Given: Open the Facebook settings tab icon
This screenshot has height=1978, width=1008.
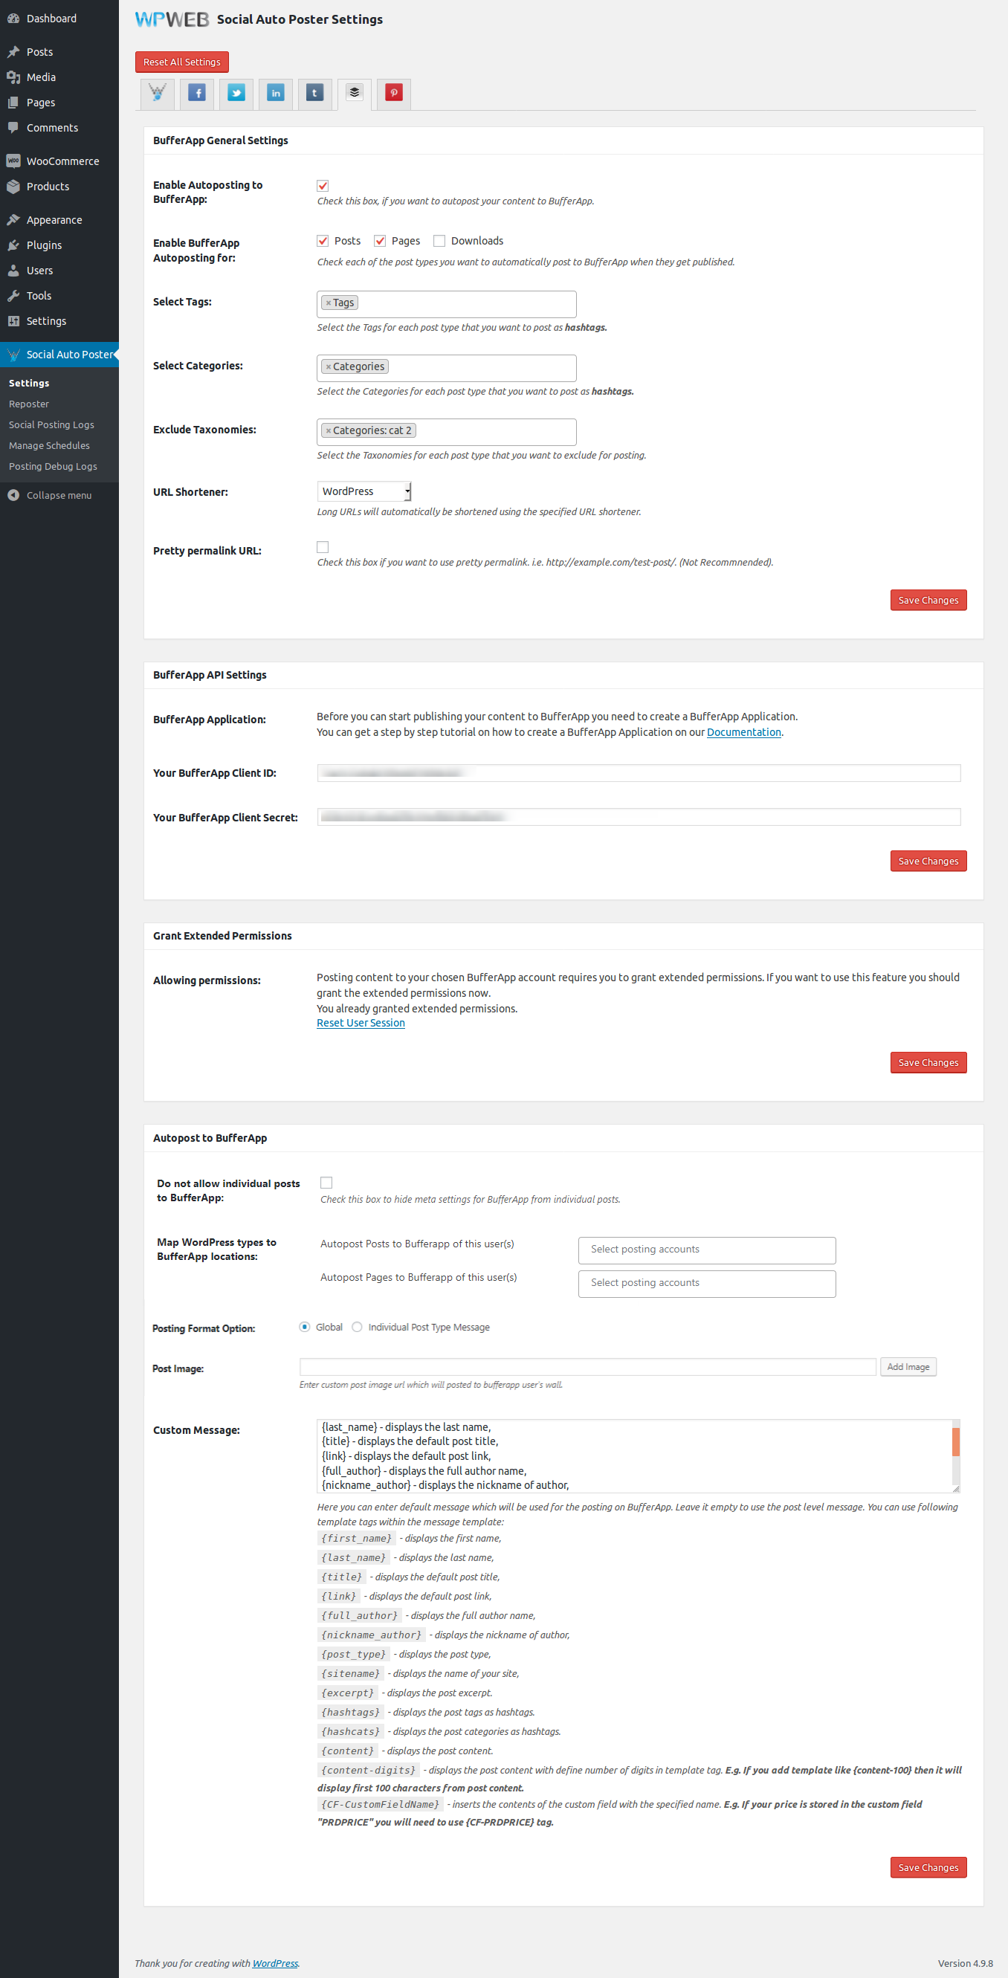Looking at the screenshot, I should (x=196, y=93).
